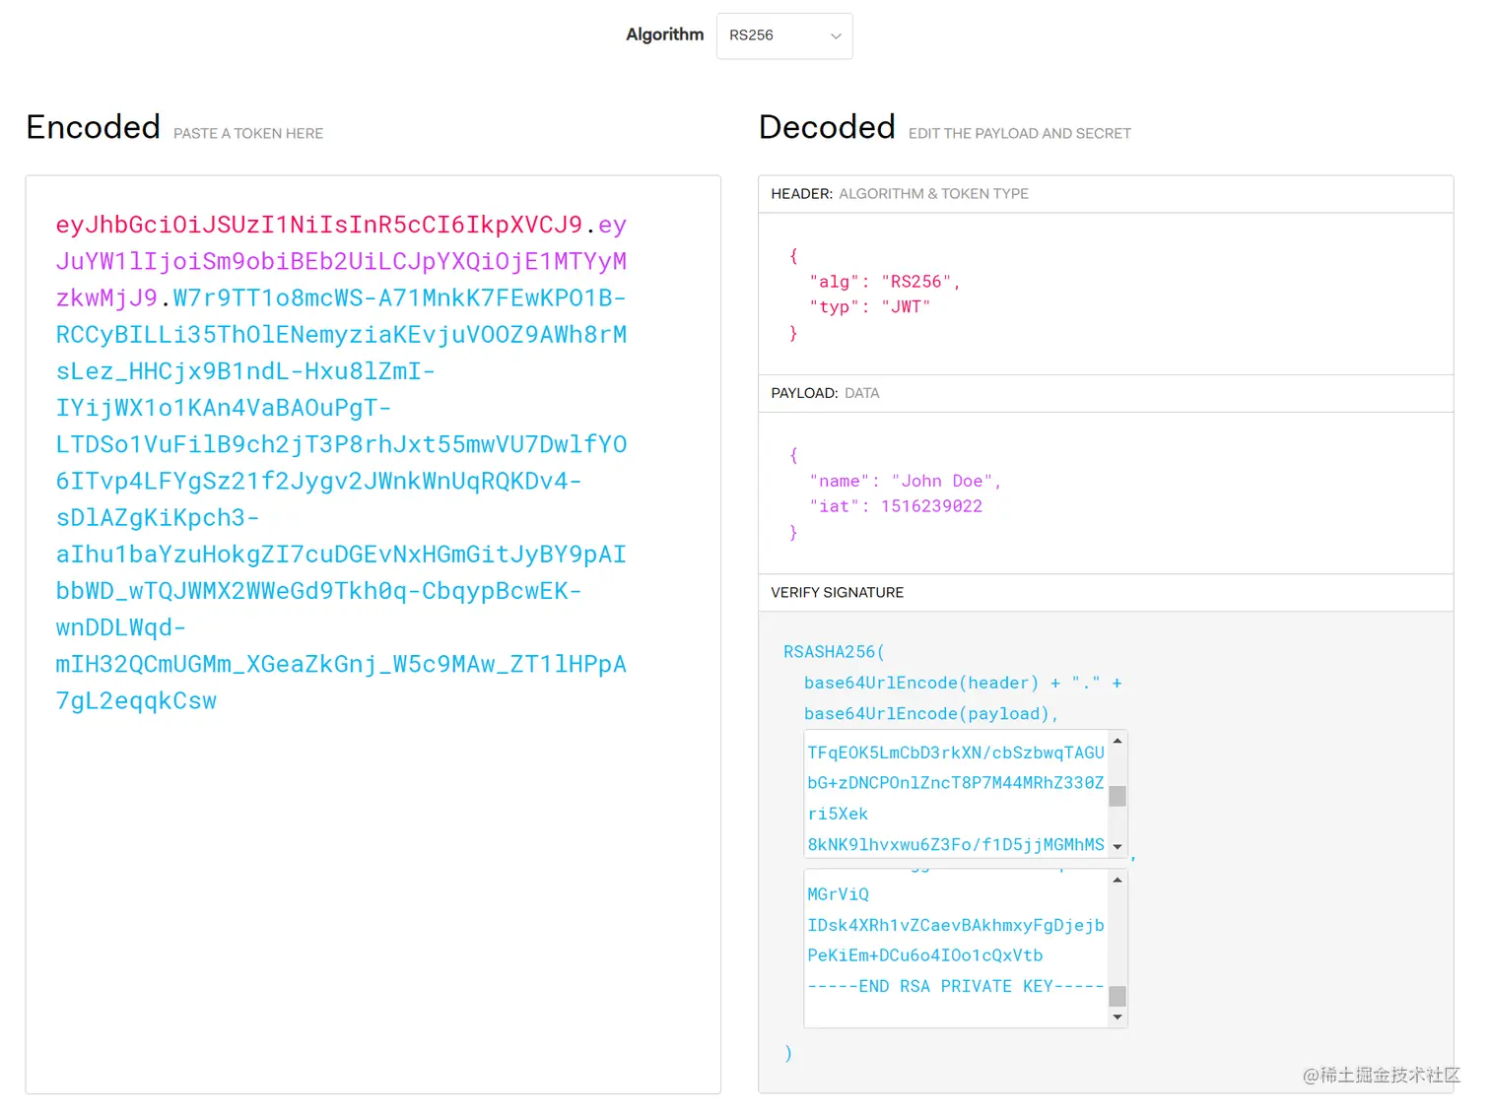The image size is (1490, 1114).
Task: Click the payload JSON editor with "John Doe"
Action: pyautogui.click(x=1106, y=493)
